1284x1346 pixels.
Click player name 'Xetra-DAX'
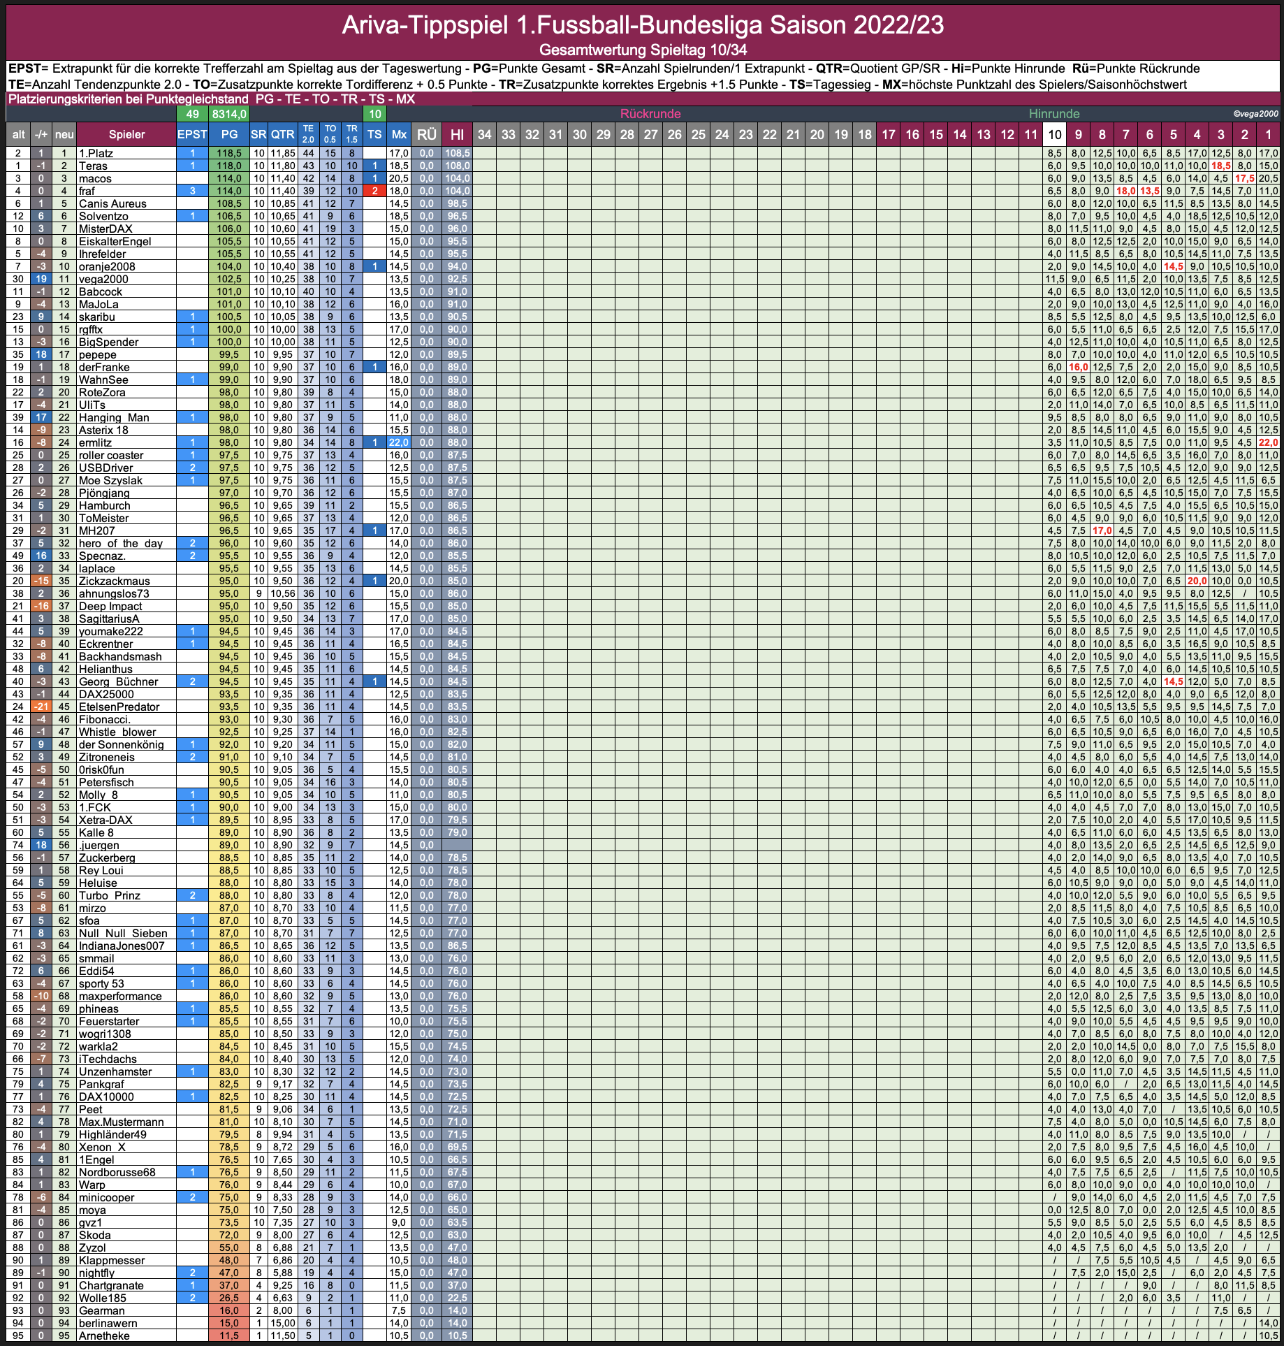click(105, 820)
